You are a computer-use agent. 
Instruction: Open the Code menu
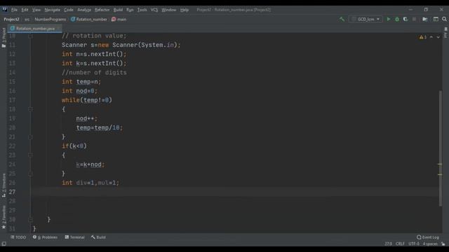69,10
